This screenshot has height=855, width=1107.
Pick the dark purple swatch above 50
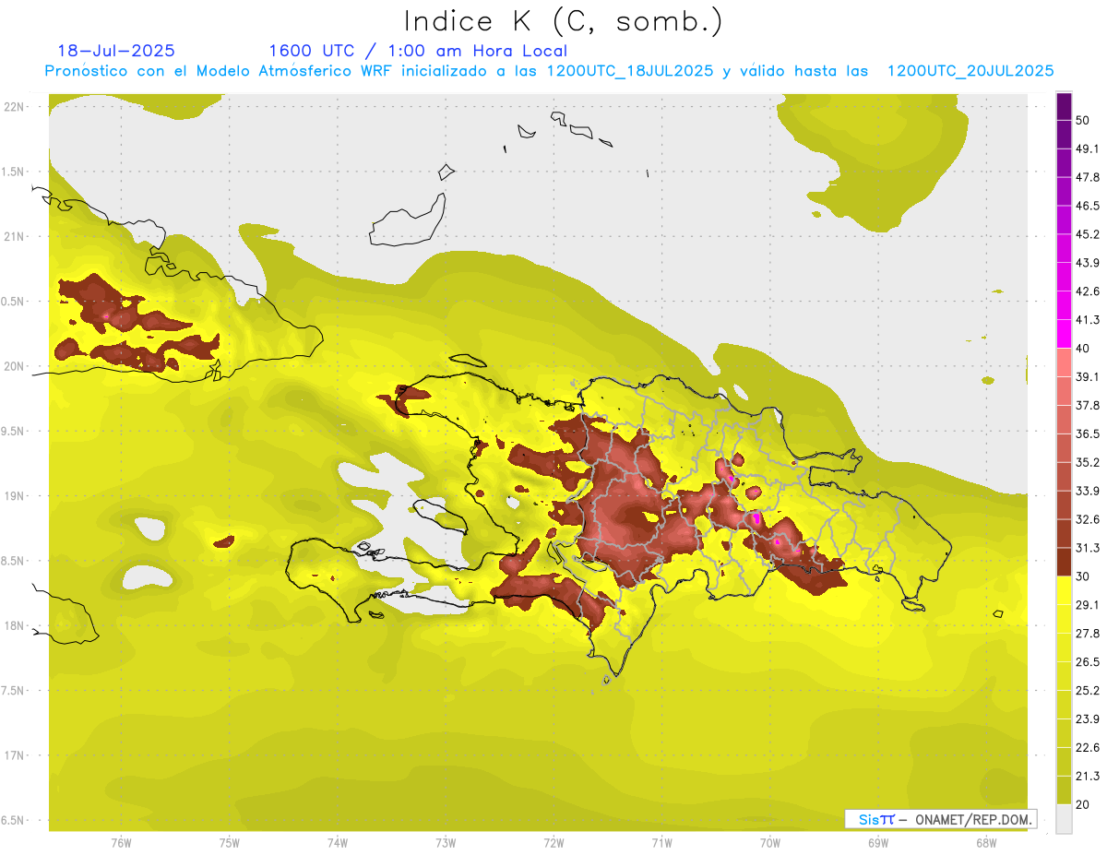[x=1065, y=106]
